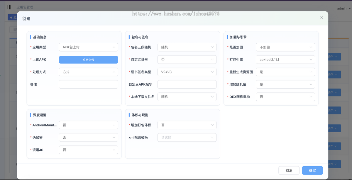Open the DEX随机重构 dropdown
Screen dimensions: 352x180
(x=285, y=97)
